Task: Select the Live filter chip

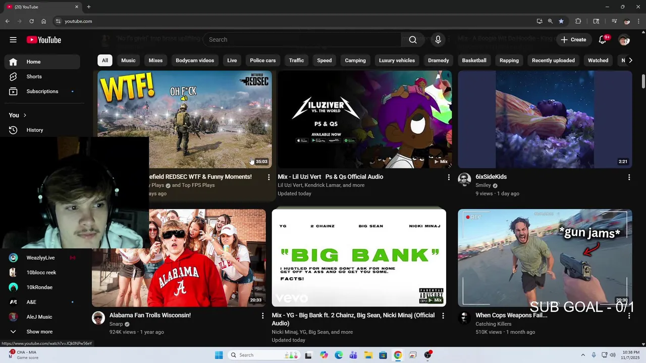Action: point(232,60)
